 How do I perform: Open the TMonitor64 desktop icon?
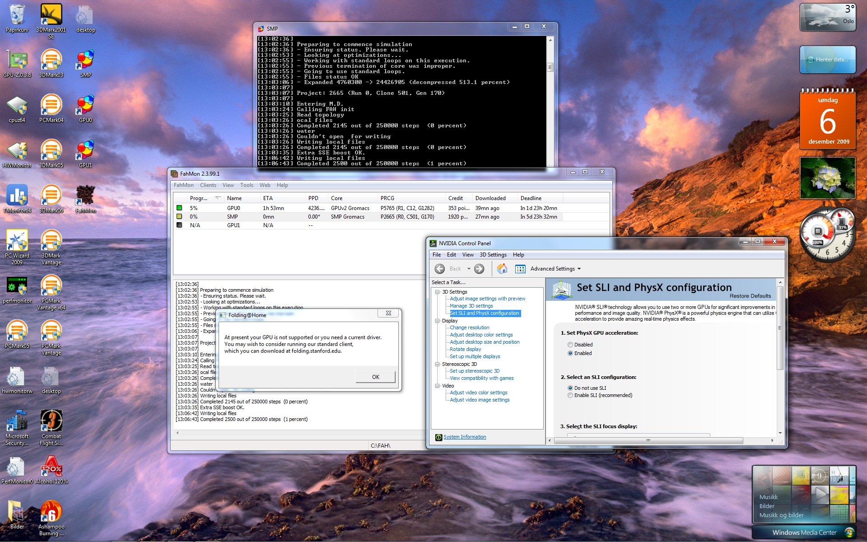[x=17, y=199]
